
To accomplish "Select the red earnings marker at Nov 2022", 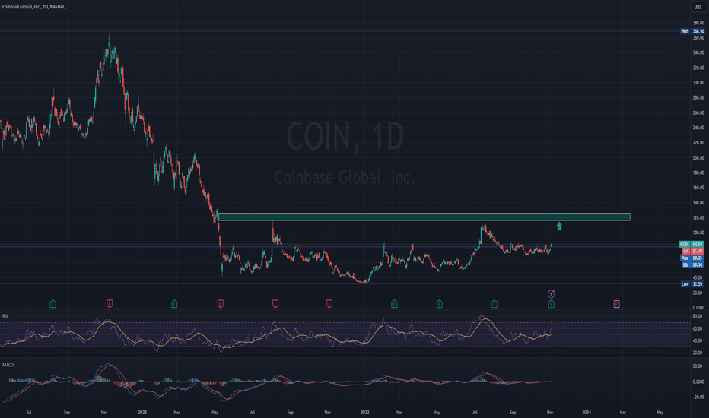I will 329,304.
